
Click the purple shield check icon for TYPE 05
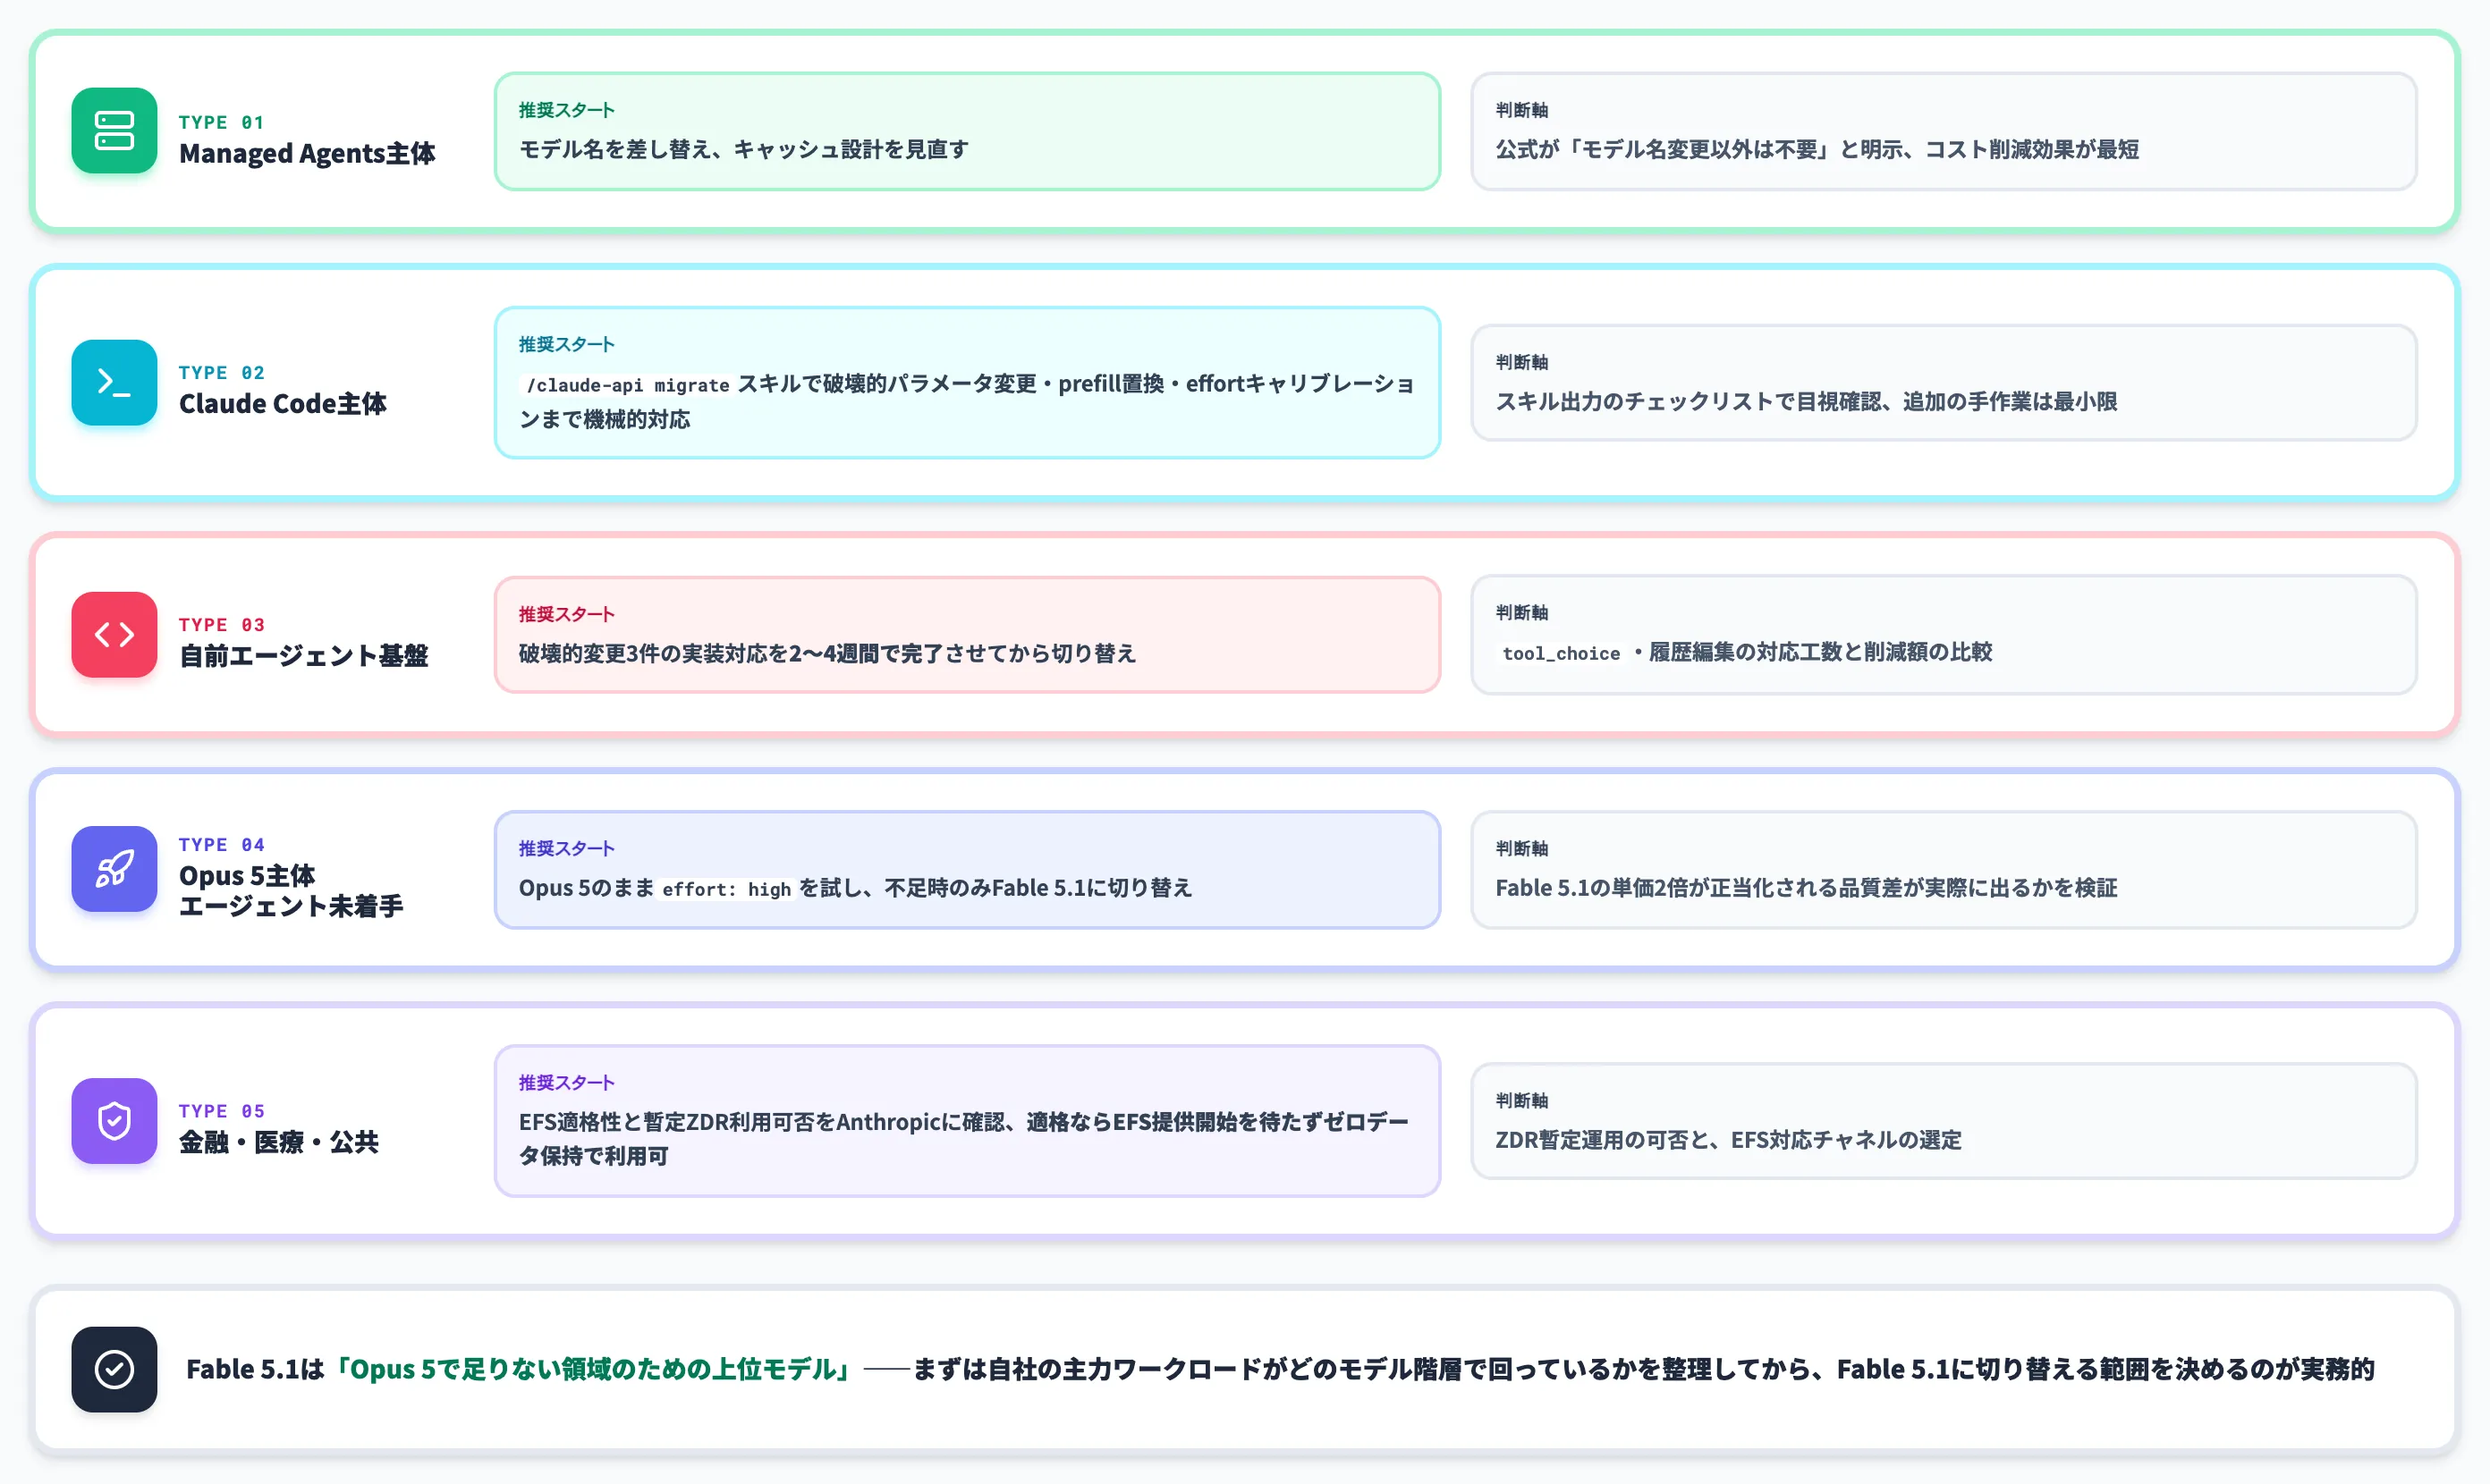click(114, 1120)
